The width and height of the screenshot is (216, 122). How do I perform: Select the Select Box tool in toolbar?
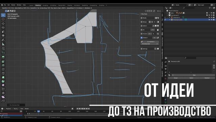[3, 15]
